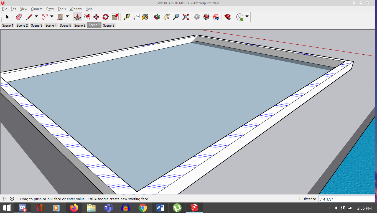Click the SketchUp taskbar icon
The height and width of the screenshot is (213, 377).
[194, 208]
